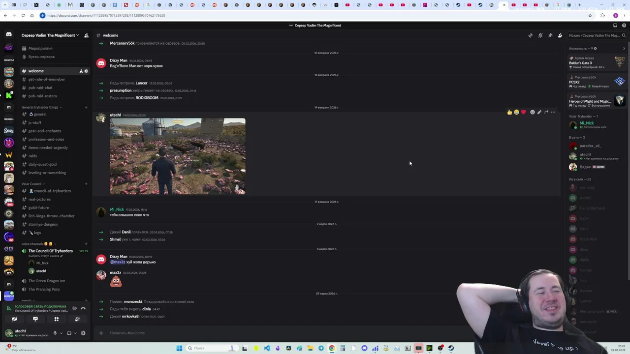Viewport: 630px width, 354px height.
Task: React with thumbs up to utech1 message
Action: [509, 112]
